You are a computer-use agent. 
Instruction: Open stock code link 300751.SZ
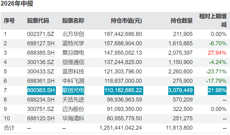click(41, 109)
